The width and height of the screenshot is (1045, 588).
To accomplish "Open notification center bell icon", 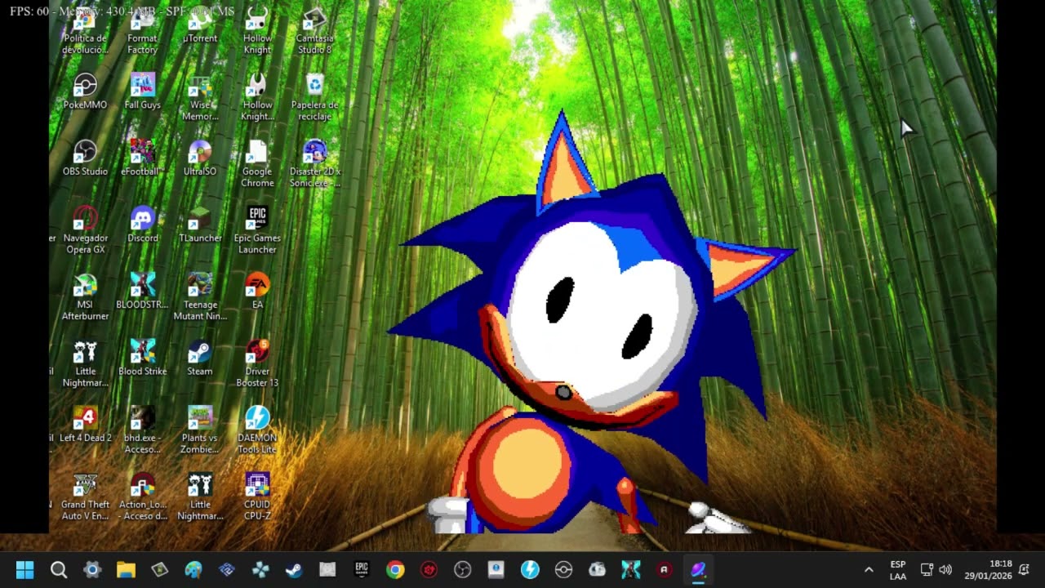I will coord(1024,569).
